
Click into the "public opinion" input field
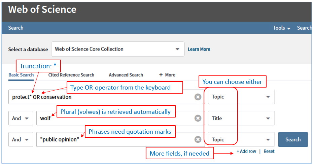(x=120, y=139)
